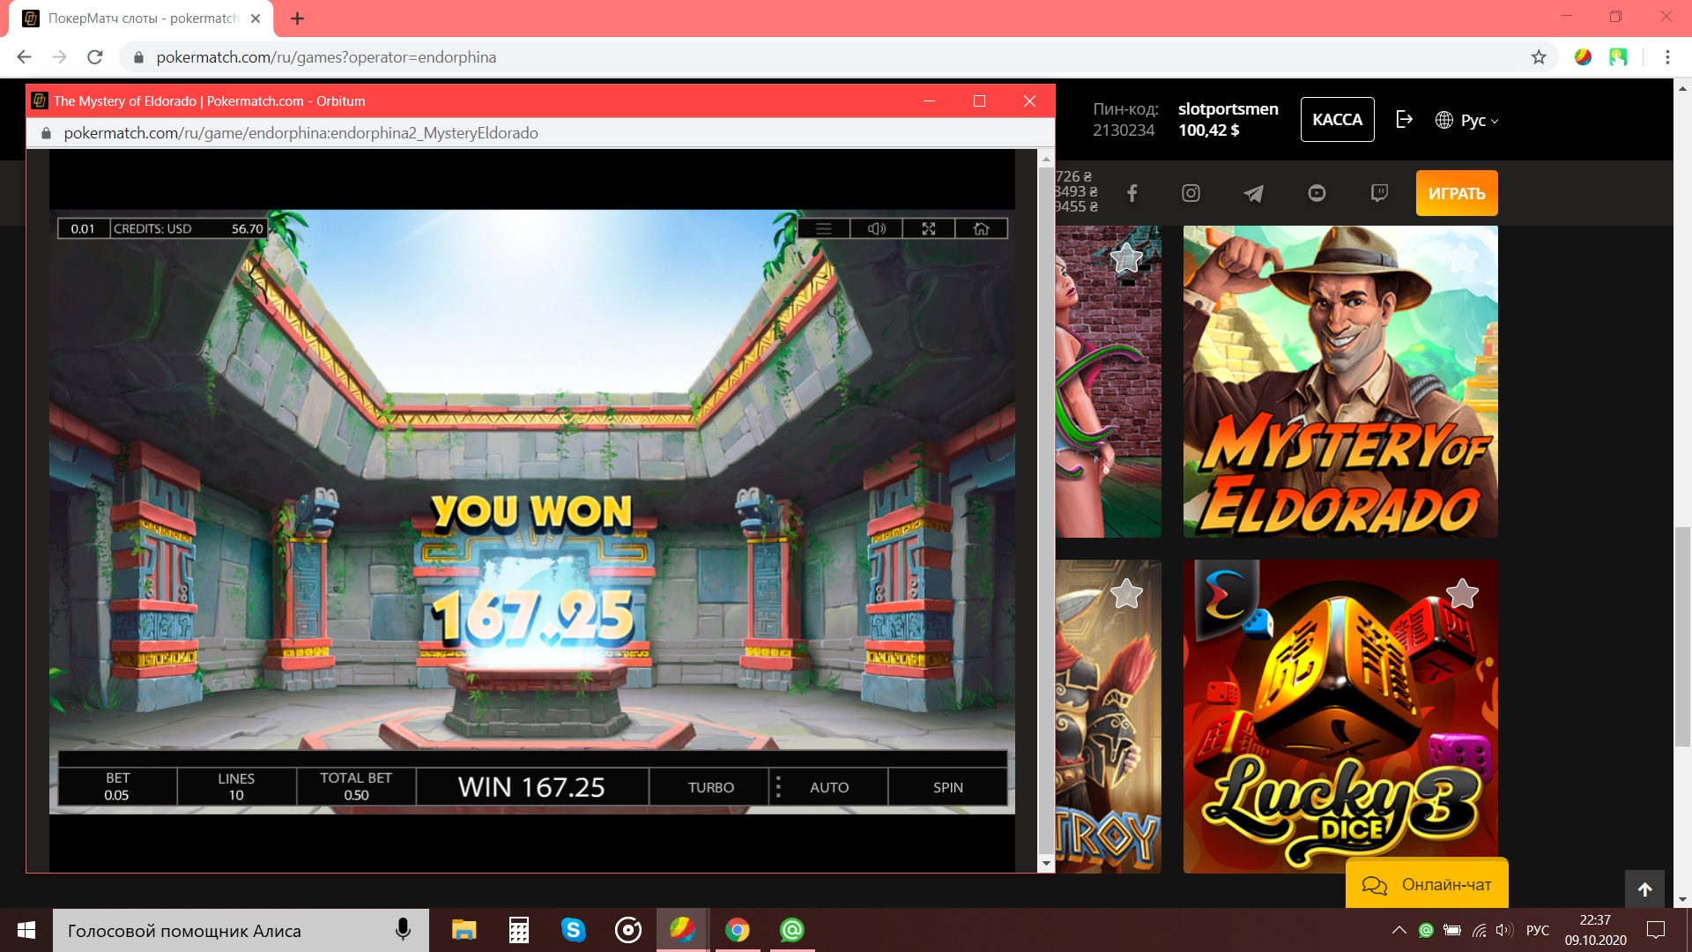Enable AUTO spin mode
The image size is (1692, 952).
829,786
